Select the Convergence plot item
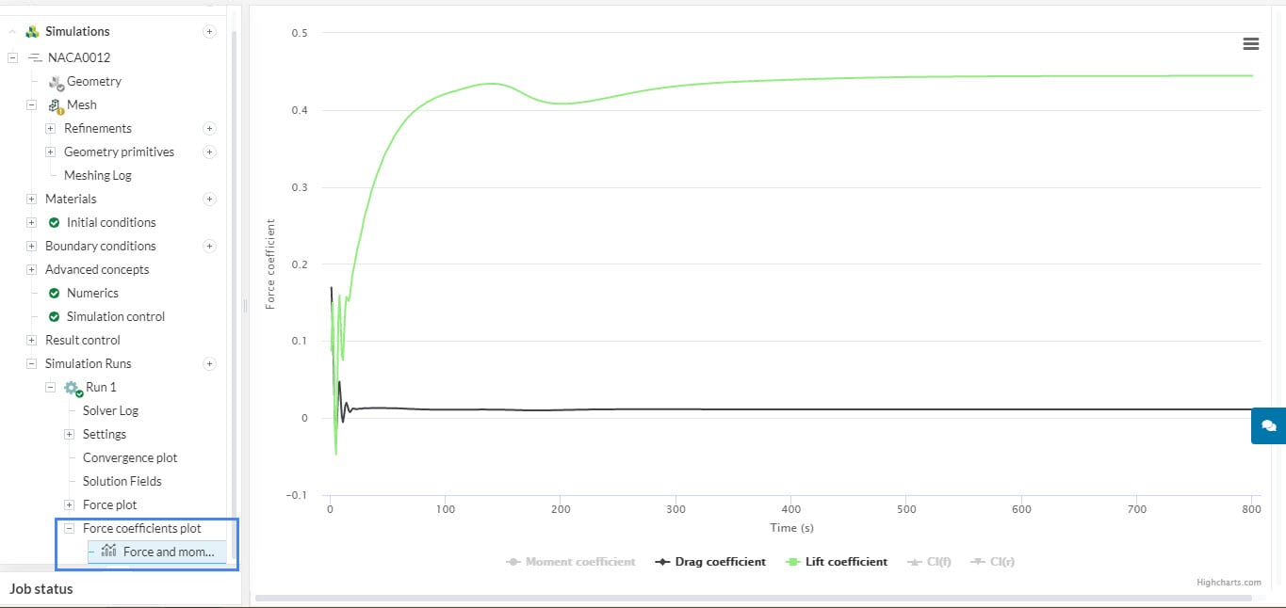The width and height of the screenshot is (1286, 608). tap(130, 458)
